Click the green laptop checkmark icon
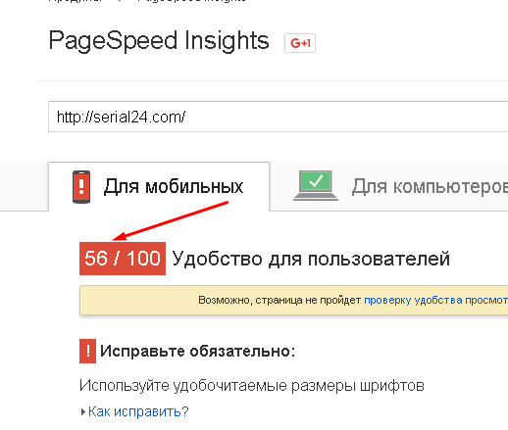Image resolution: width=508 pixels, height=430 pixels. tap(316, 185)
